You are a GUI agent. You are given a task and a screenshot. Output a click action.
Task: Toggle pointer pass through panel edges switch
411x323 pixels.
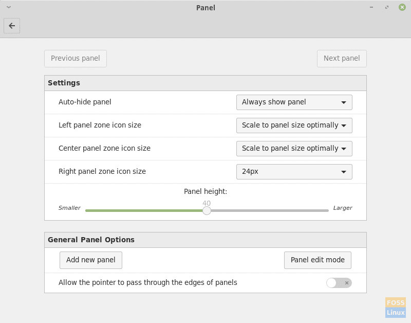click(339, 282)
